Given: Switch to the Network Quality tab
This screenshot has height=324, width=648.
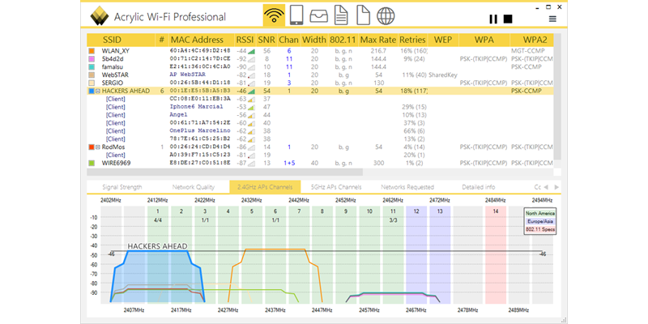Looking at the screenshot, I should (x=194, y=187).
